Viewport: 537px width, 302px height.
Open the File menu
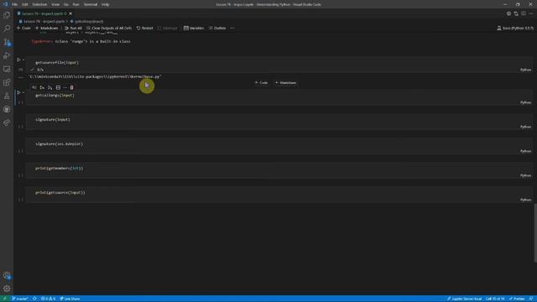pyautogui.click(x=14, y=4)
